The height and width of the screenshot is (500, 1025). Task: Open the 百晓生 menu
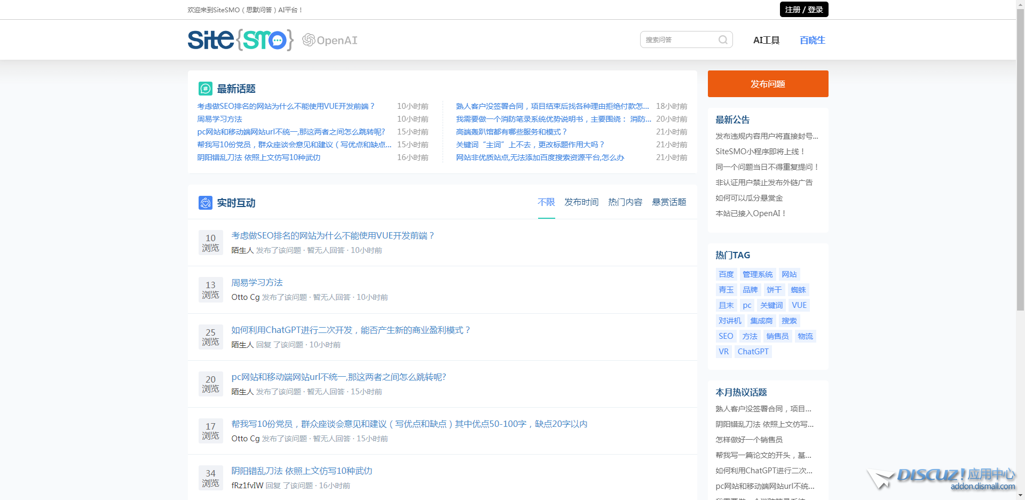(812, 39)
